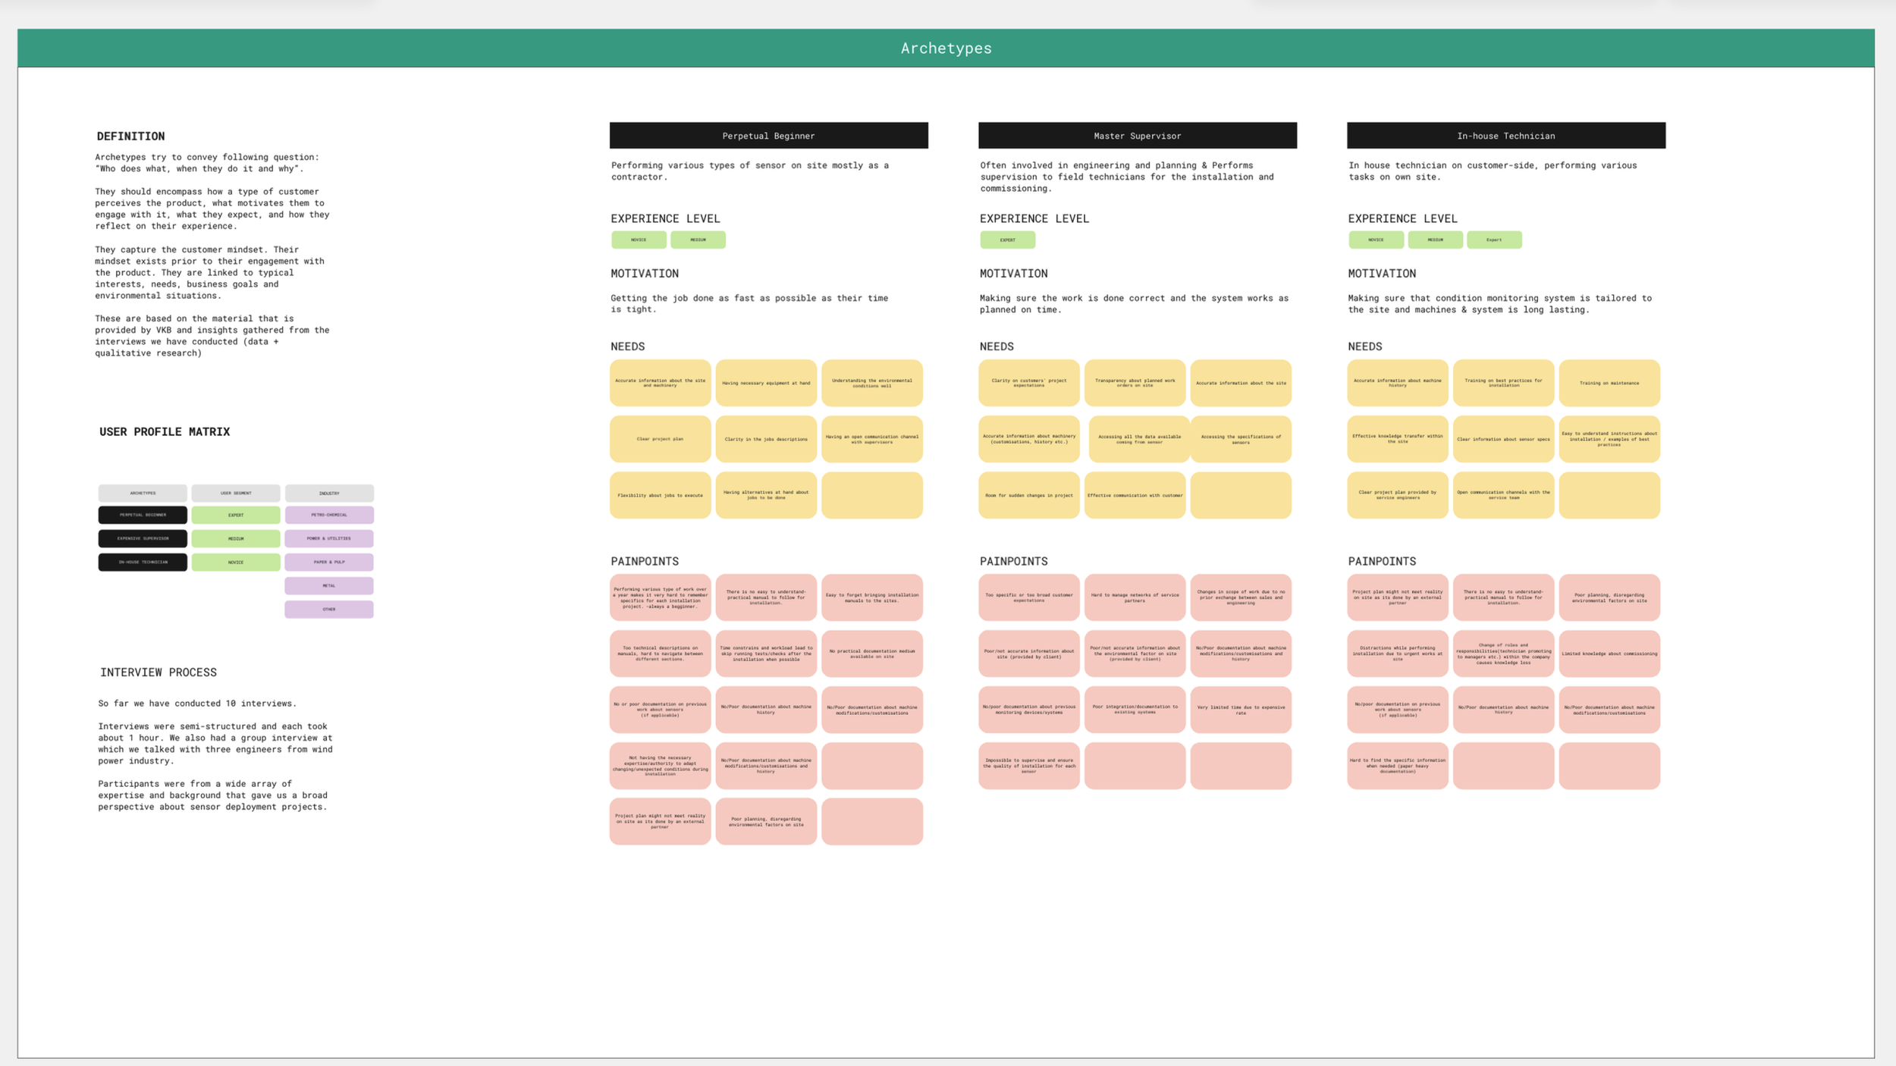Click the USER PROFILE MATRIX heading

pos(165,431)
